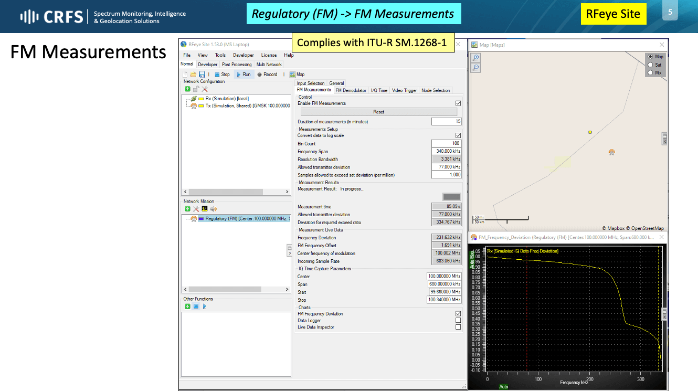Screen dimensions: 698x391
Task: Open the View menu
Action: (203, 55)
